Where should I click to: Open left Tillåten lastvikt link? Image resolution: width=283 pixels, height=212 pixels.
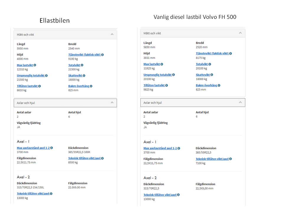(27, 86)
